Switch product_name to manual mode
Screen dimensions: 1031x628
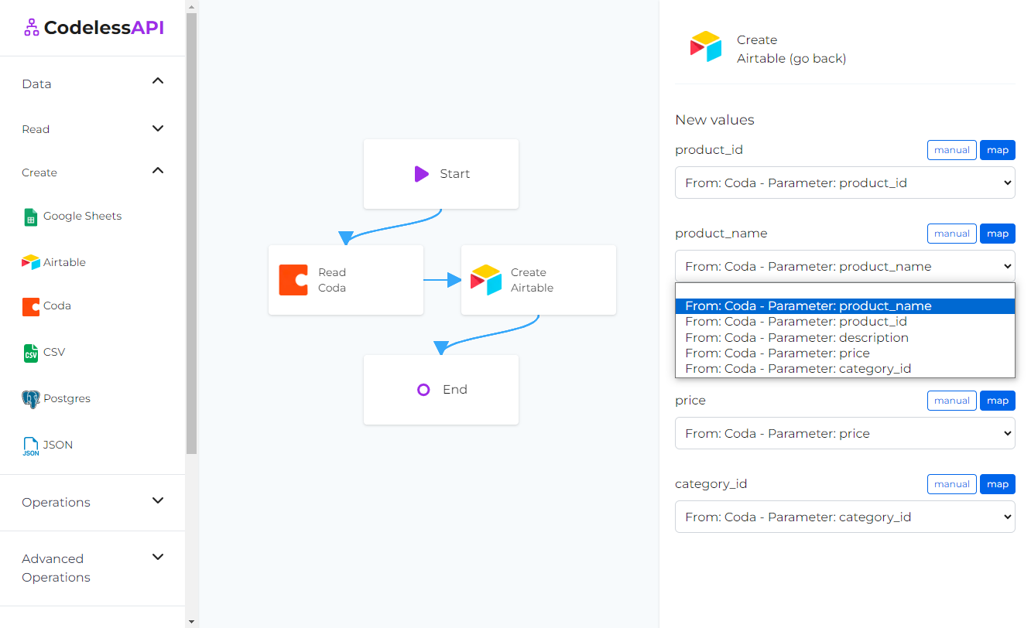[x=952, y=234]
